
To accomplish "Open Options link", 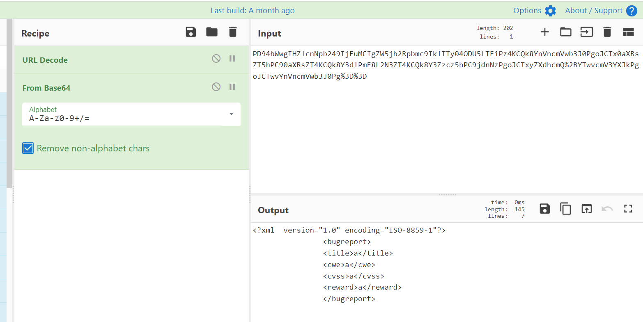I will (x=527, y=11).
